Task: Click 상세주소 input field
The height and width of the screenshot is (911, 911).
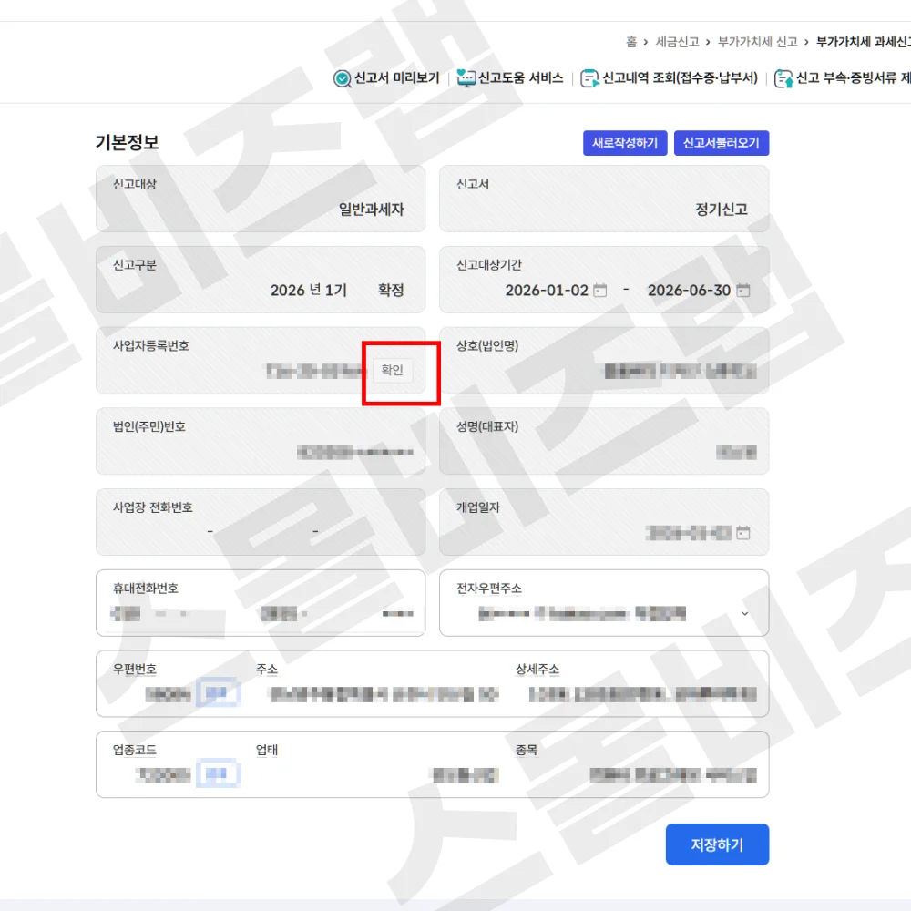Action: [642, 694]
